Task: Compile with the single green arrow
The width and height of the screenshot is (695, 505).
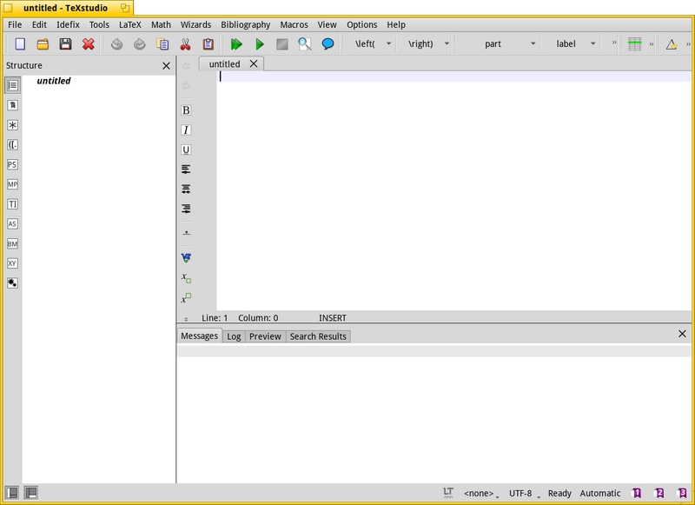Action: tap(259, 43)
